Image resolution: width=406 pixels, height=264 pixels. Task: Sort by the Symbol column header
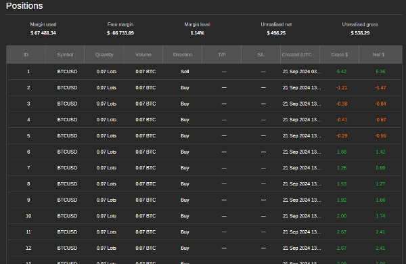click(65, 55)
